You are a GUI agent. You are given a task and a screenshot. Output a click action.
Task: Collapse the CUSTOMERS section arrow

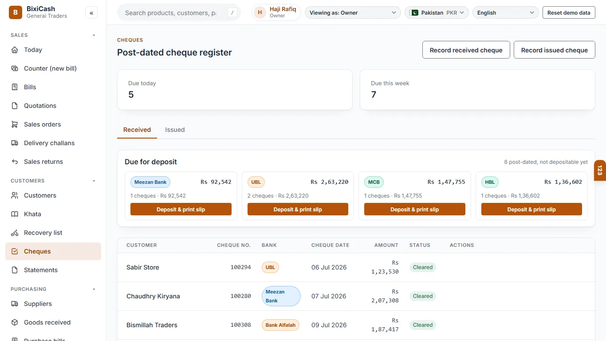(94, 181)
